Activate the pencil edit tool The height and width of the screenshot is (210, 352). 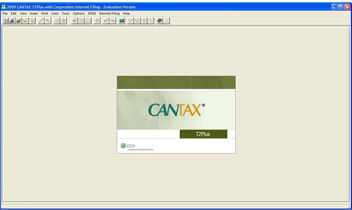point(41,21)
